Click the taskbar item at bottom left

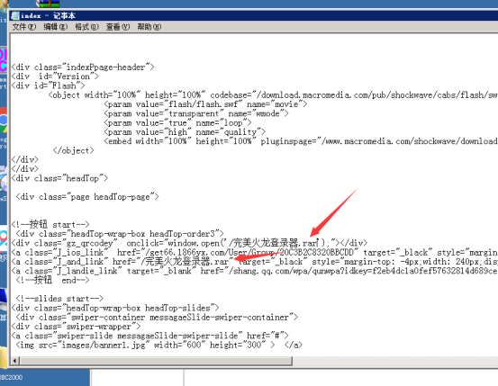pos(44,377)
